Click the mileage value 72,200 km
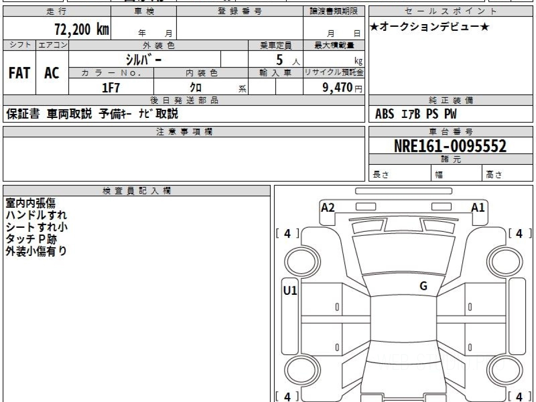 [x=81, y=29]
